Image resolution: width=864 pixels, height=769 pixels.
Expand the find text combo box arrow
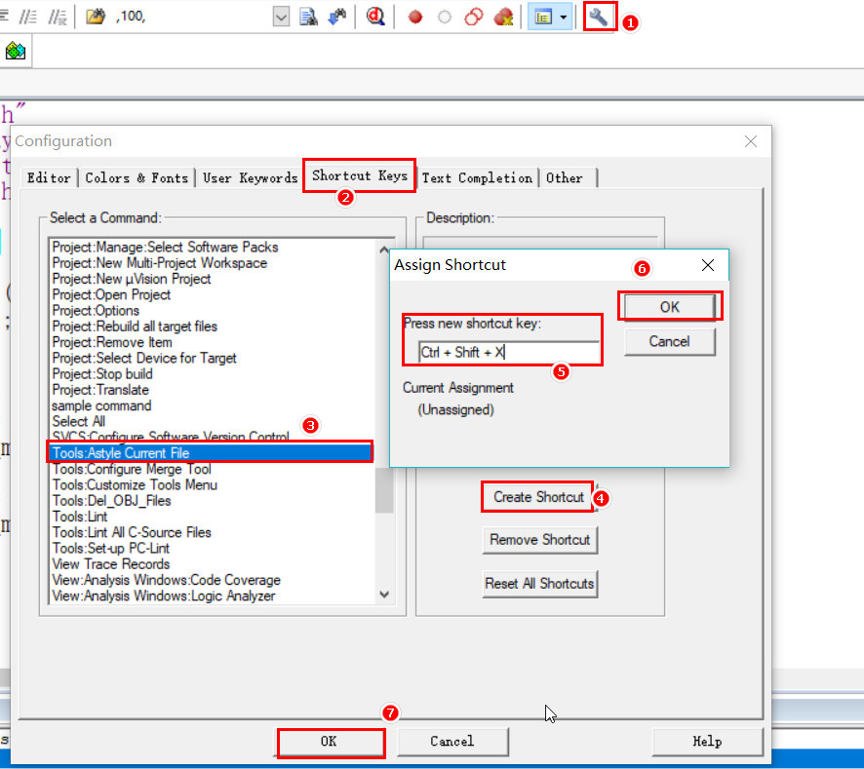coord(281,18)
